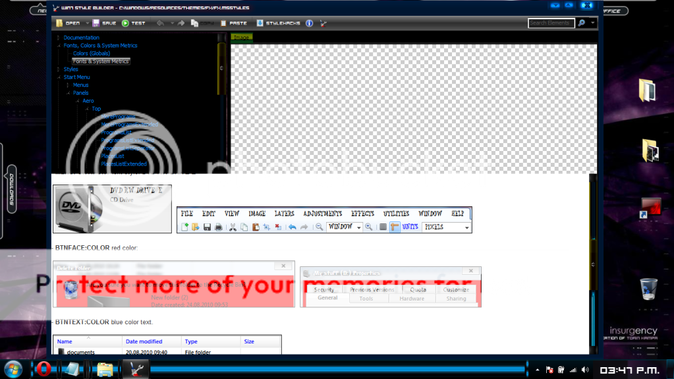Click the Windows Start orb
Screen dimensions: 674x379
pos(13,368)
